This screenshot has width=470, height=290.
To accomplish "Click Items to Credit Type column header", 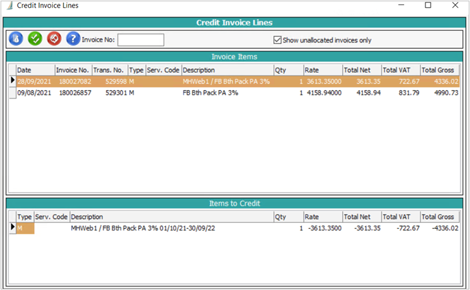I will [x=25, y=217].
